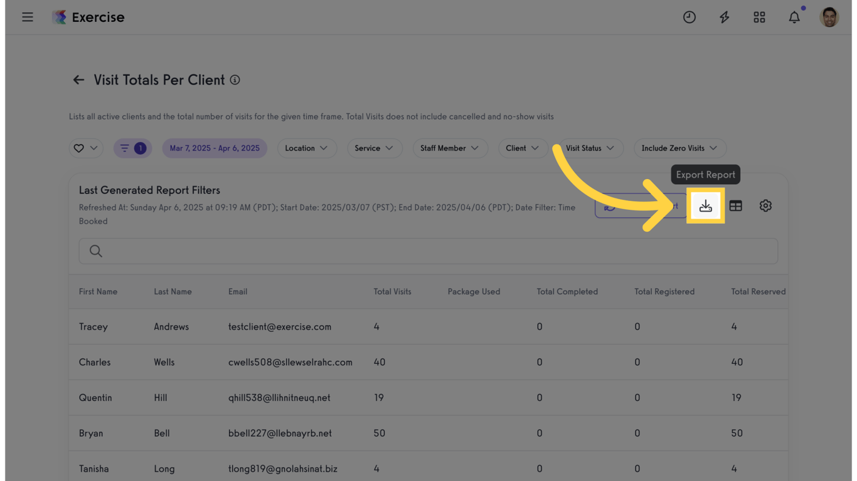The width and height of the screenshot is (857, 481).
Task: Select the Quentin first name cell
Action: coord(95,398)
